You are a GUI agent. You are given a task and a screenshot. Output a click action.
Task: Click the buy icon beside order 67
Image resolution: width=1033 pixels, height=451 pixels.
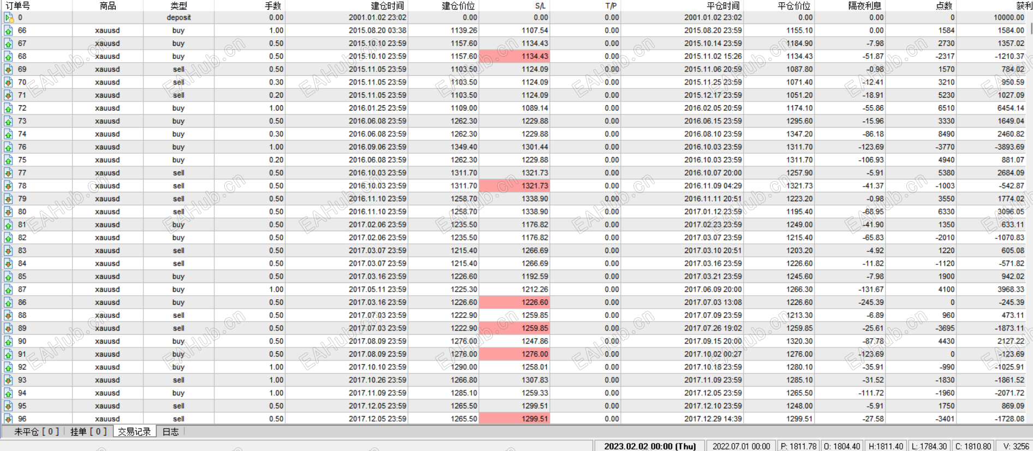(x=8, y=44)
